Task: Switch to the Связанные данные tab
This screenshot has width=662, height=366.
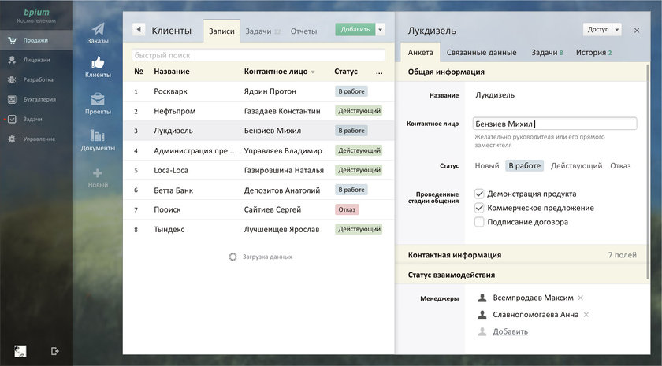Action: point(482,53)
